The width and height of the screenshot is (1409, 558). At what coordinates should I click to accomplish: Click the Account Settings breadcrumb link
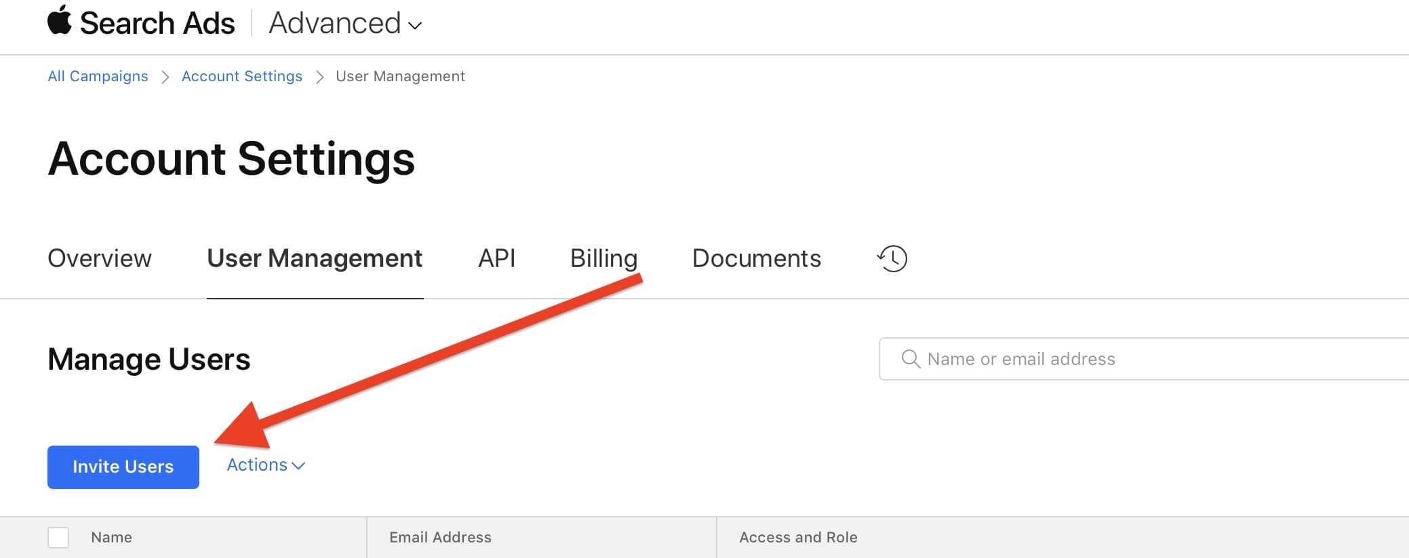tap(242, 77)
